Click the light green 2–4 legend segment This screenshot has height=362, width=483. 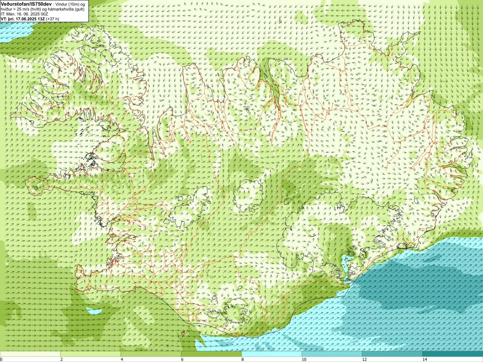pyautogui.click(x=91, y=354)
